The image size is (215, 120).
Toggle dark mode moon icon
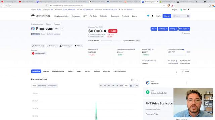click(189, 10)
